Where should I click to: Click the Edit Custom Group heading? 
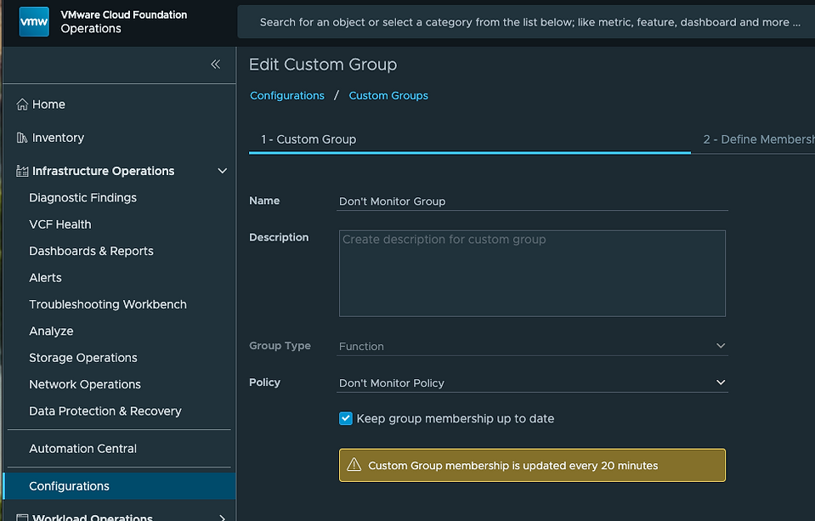pos(323,65)
